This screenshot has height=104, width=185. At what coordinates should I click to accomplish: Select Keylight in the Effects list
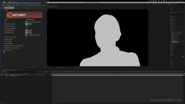175,42
